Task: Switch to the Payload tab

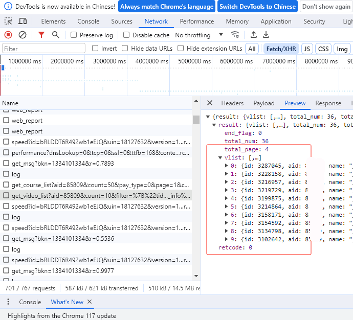Action: click(264, 103)
